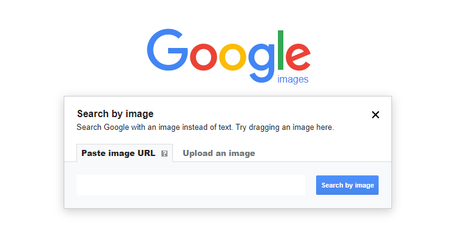Switch to the Upload an image tab
The height and width of the screenshot is (244, 449).
coord(219,153)
